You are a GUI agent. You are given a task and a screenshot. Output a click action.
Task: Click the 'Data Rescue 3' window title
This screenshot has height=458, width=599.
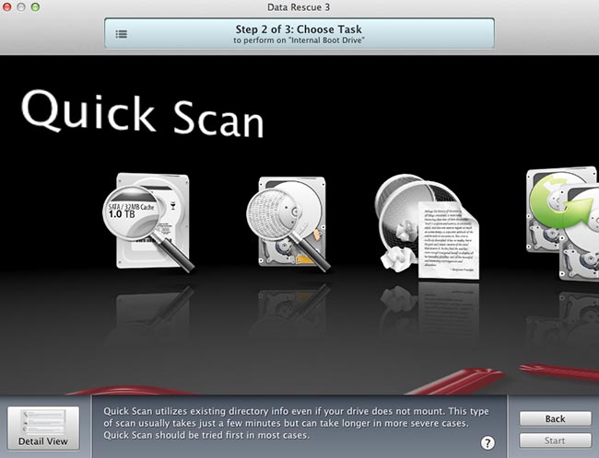point(299,6)
